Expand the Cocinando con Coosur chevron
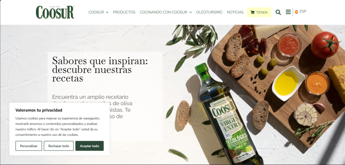 (190, 12)
